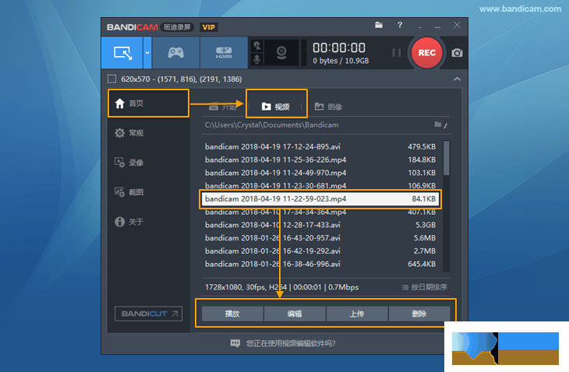Click the chat bubble icon at bottom
The height and width of the screenshot is (372, 569).
pyautogui.click(x=235, y=343)
